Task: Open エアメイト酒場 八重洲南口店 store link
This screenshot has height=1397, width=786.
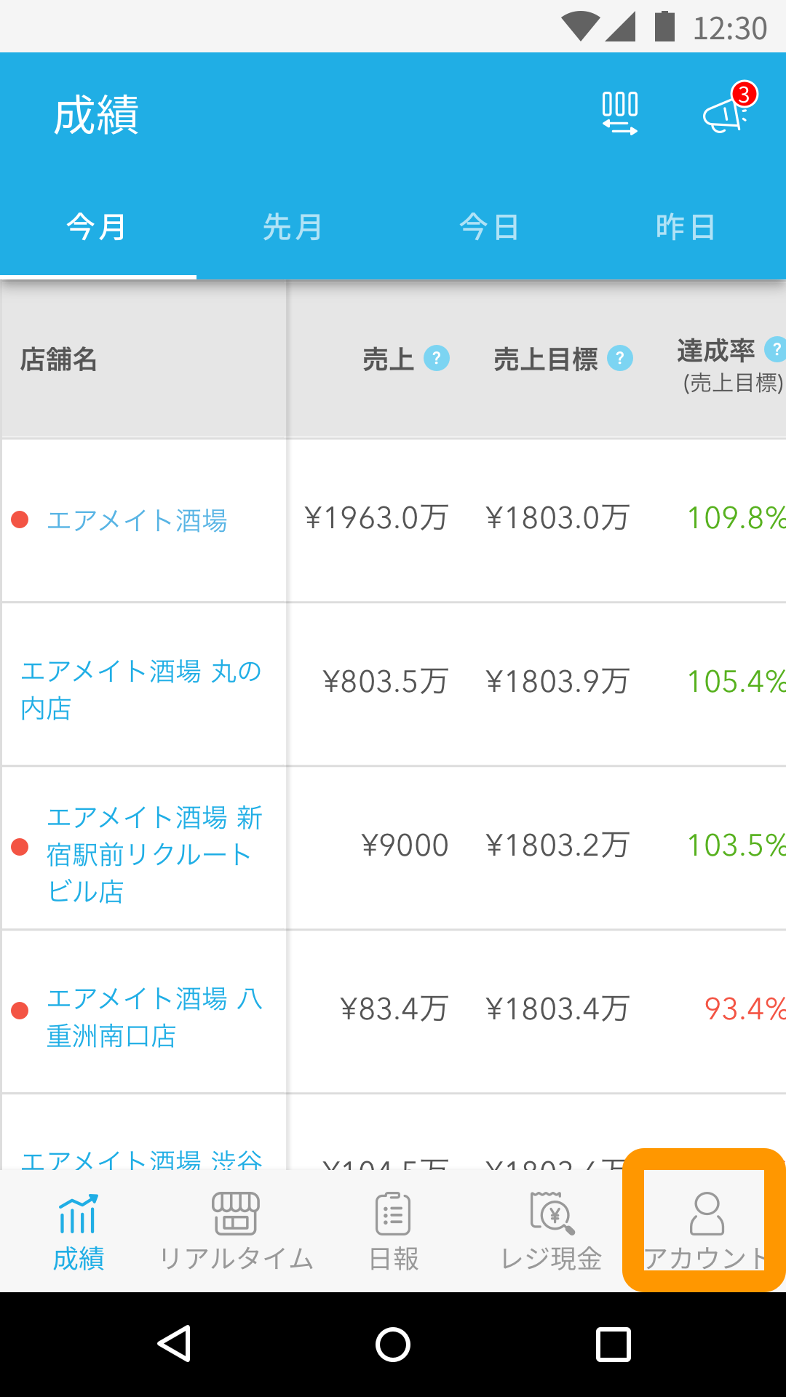Action: click(x=154, y=1017)
